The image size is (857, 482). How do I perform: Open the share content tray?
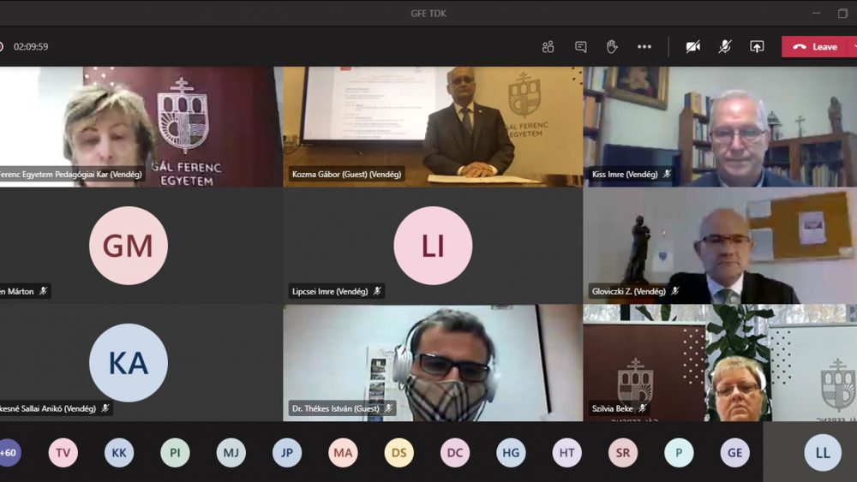click(757, 47)
